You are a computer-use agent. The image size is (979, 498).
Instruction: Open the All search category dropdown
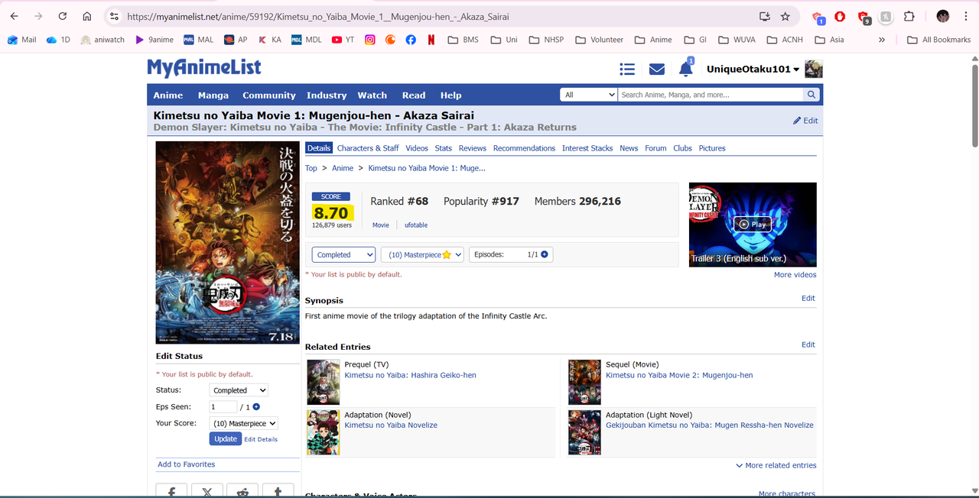pyautogui.click(x=588, y=95)
